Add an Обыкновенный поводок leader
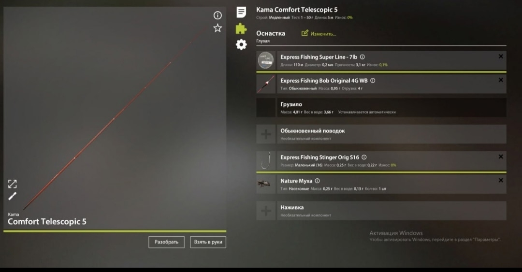The width and height of the screenshot is (522, 272). (x=381, y=134)
